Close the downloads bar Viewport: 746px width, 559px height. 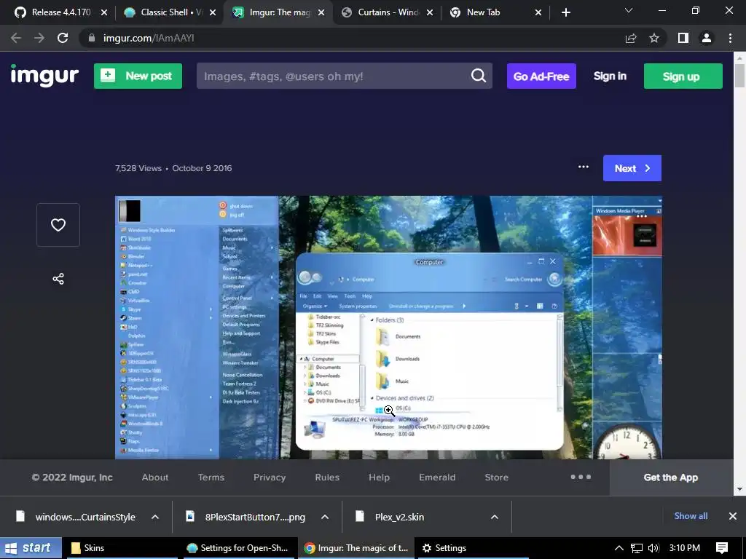[733, 516]
